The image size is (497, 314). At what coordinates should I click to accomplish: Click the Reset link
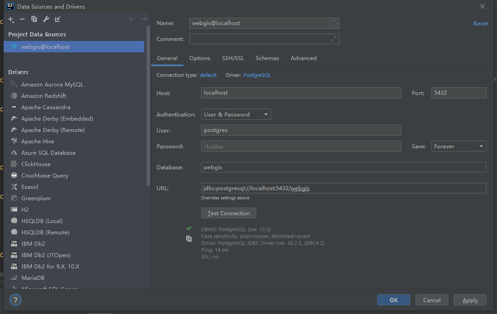480,24
